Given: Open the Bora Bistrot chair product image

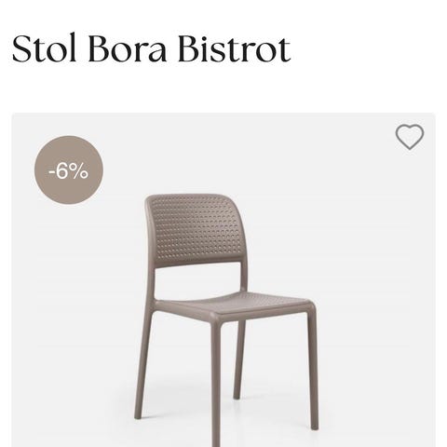Looking at the screenshot, I should 223,280.
